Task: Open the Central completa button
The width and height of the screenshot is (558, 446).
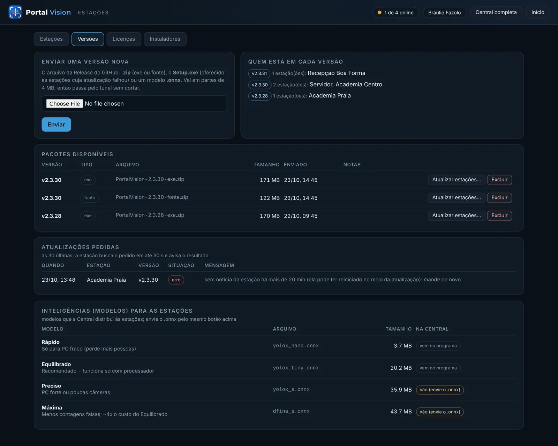Action: point(496,12)
